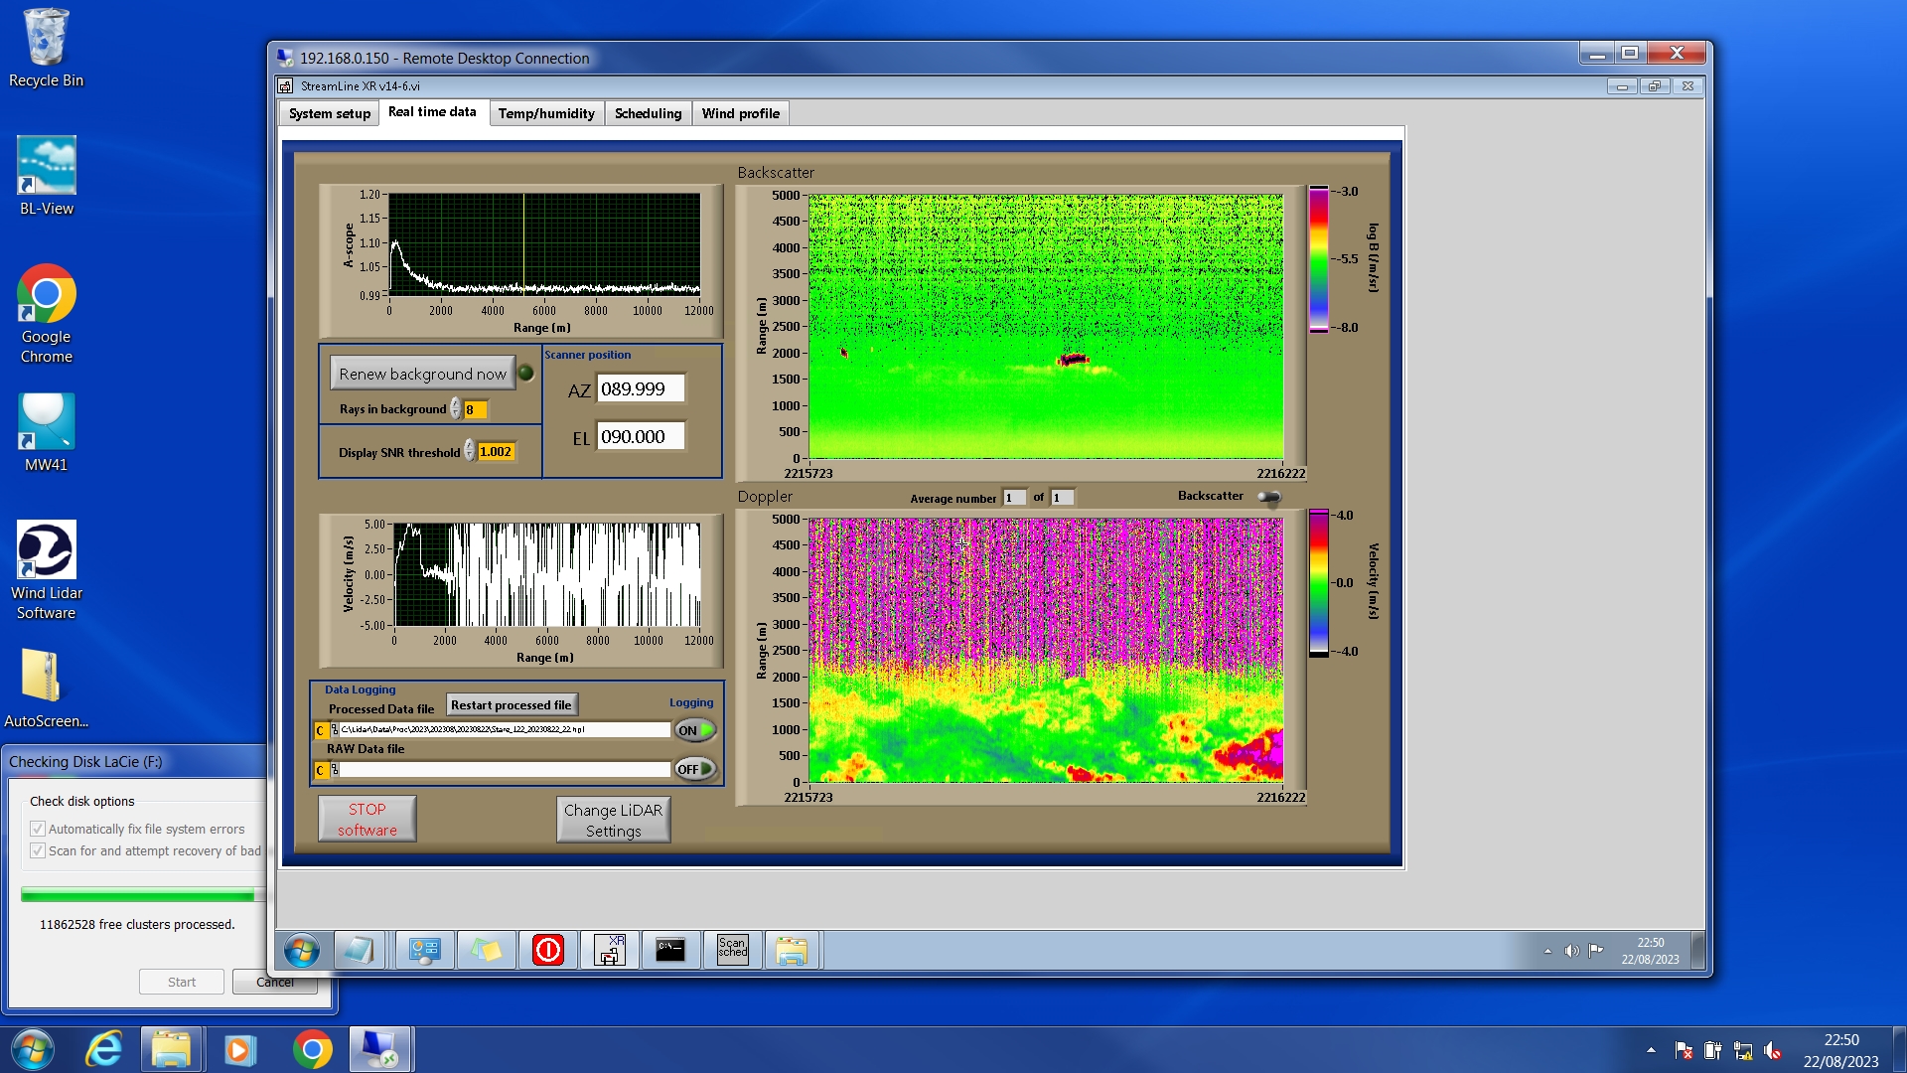Image resolution: width=1907 pixels, height=1073 pixels.
Task: Open the Scan sched taskbar icon
Action: click(x=732, y=950)
